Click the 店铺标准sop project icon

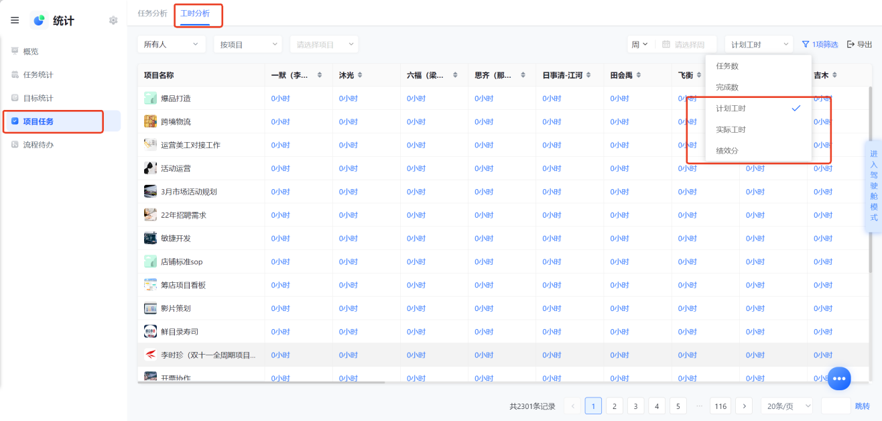click(x=151, y=261)
